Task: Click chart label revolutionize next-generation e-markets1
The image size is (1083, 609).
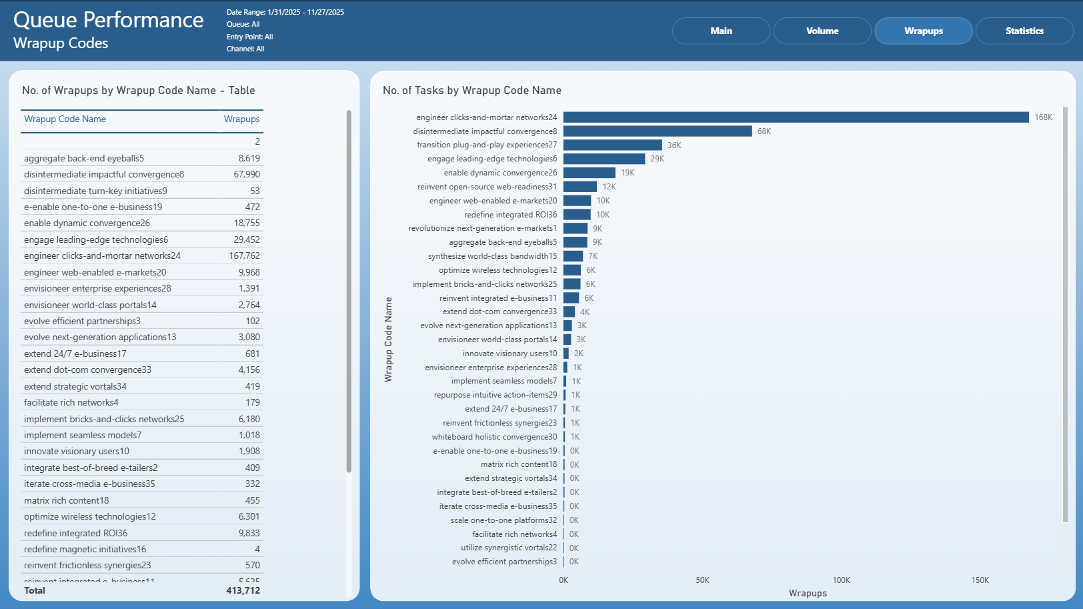Action: [x=482, y=228]
